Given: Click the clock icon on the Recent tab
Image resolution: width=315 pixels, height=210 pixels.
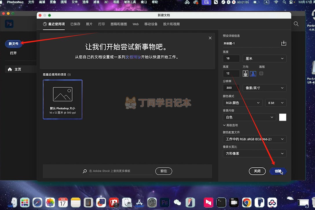Looking at the screenshot, I should (45, 24).
